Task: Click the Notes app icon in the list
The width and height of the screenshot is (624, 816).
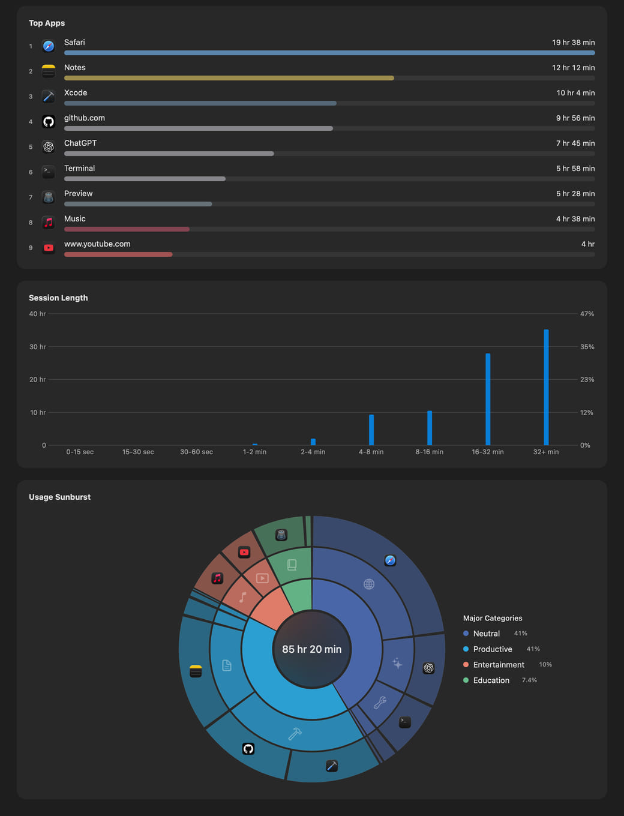Action: click(49, 71)
